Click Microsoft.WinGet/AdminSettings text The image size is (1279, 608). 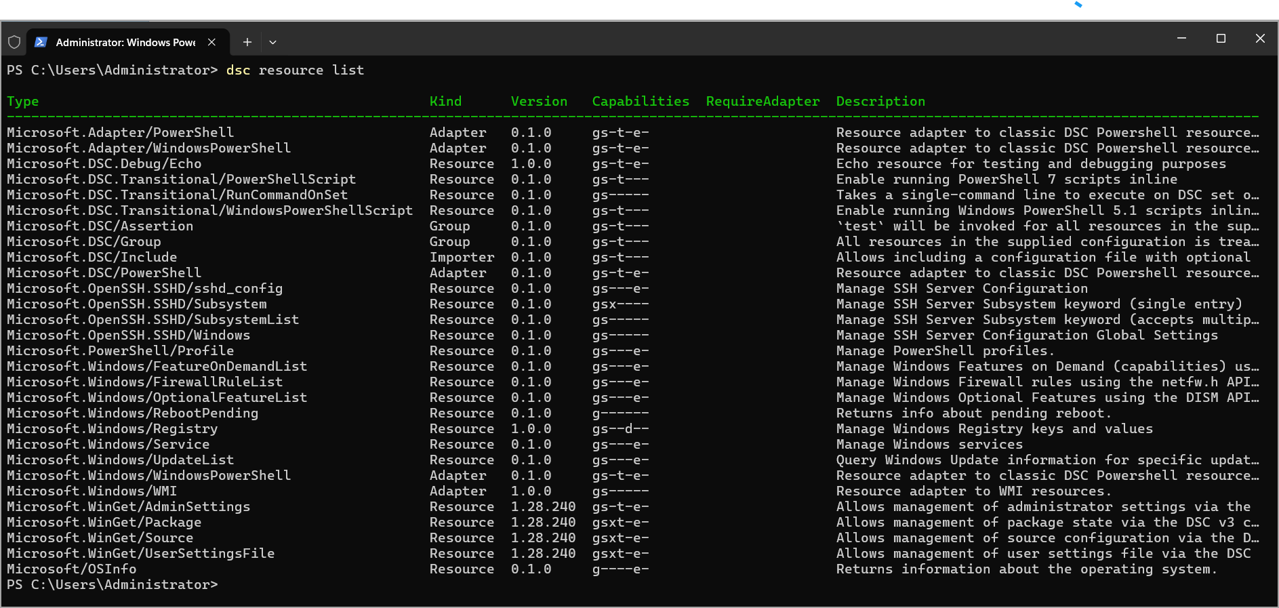point(128,507)
